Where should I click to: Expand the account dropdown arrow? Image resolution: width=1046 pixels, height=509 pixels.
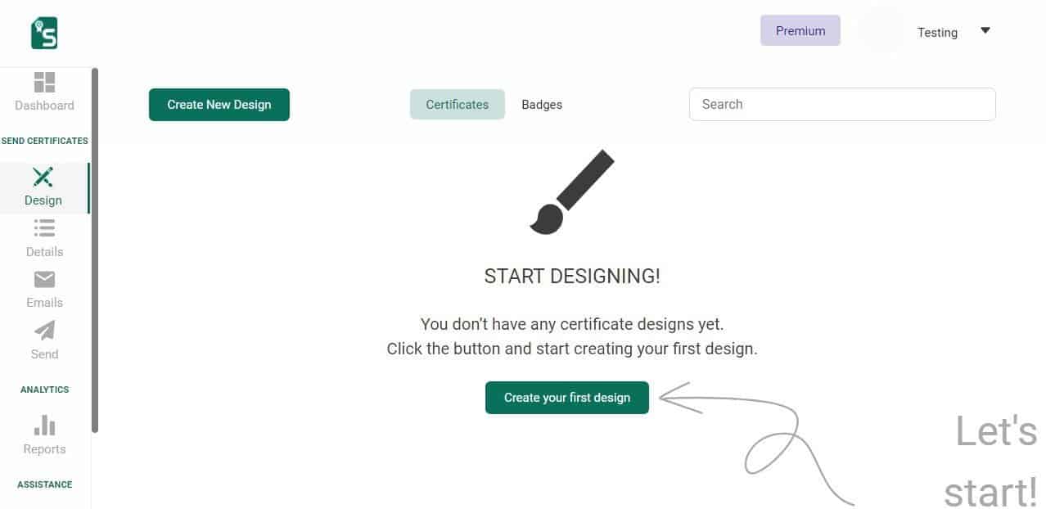985,31
